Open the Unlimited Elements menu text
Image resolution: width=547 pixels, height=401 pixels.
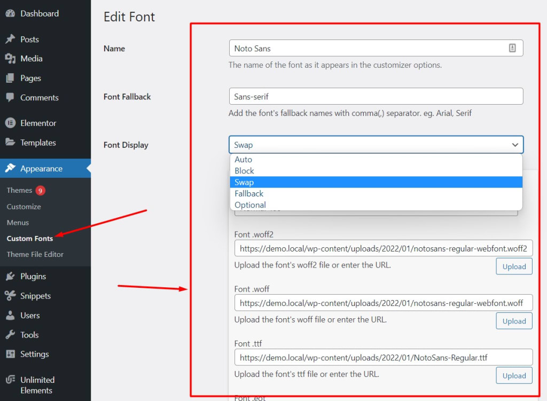[x=37, y=385]
